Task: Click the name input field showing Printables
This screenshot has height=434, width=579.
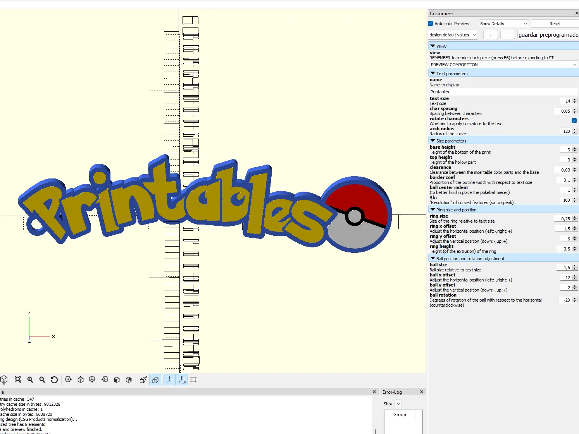Action: click(503, 91)
